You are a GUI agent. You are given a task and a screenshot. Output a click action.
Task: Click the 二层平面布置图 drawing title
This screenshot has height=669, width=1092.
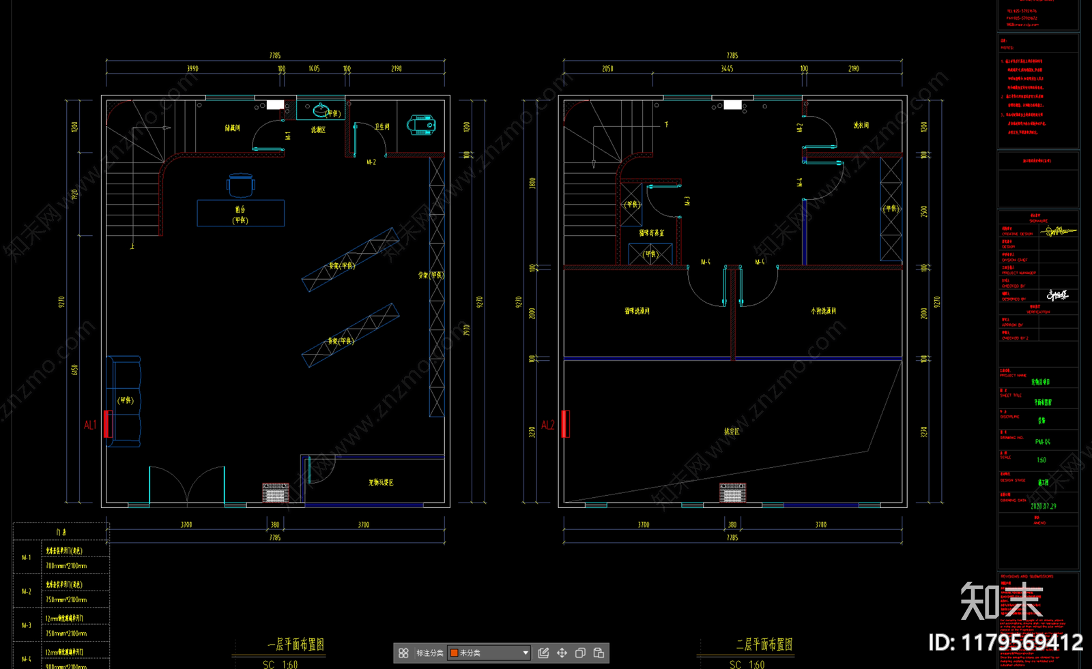(x=764, y=644)
